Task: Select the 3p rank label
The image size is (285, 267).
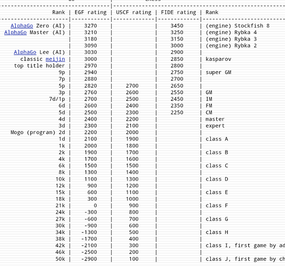Action: click(x=62, y=92)
